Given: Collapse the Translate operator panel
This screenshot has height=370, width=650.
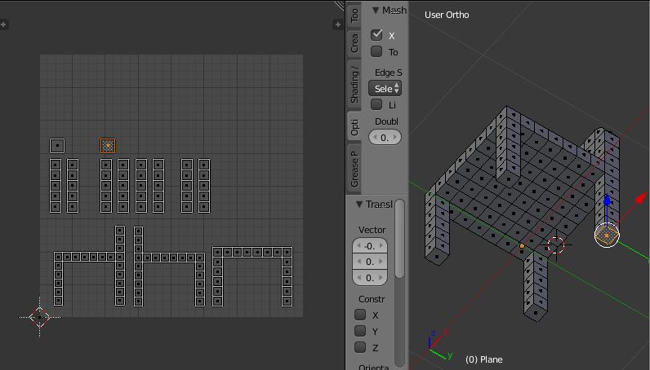Looking at the screenshot, I should [359, 205].
